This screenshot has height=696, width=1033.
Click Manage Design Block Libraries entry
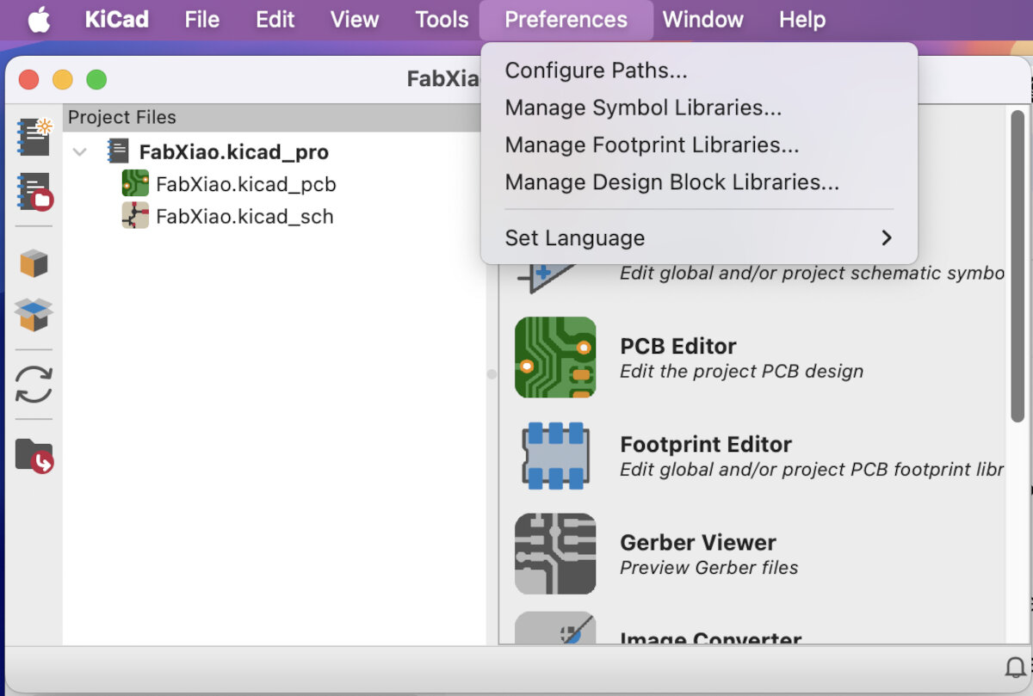click(x=671, y=182)
